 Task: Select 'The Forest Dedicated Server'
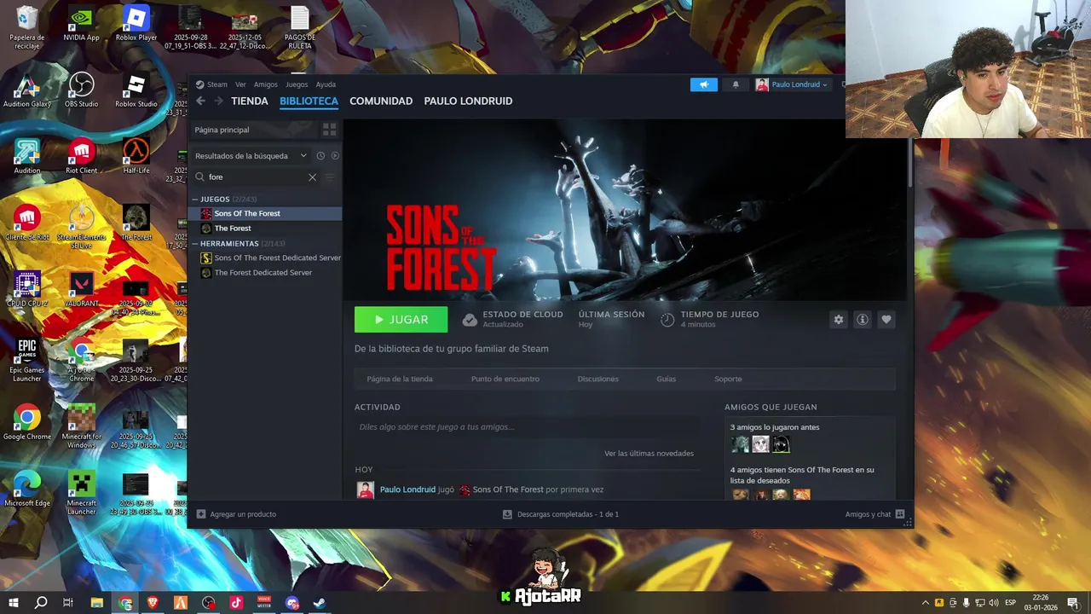click(263, 273)
